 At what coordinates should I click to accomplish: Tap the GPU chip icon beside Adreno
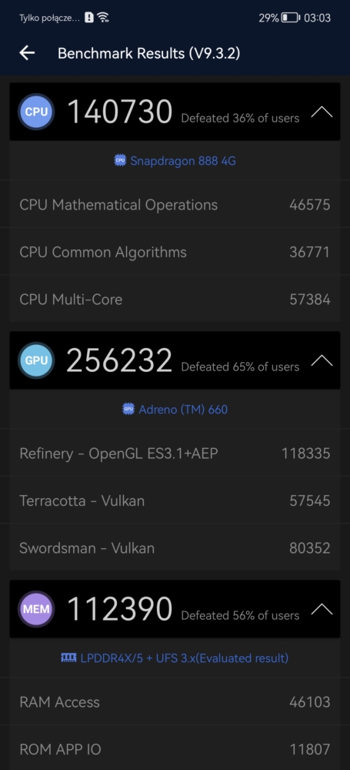(x=128, y=409)
